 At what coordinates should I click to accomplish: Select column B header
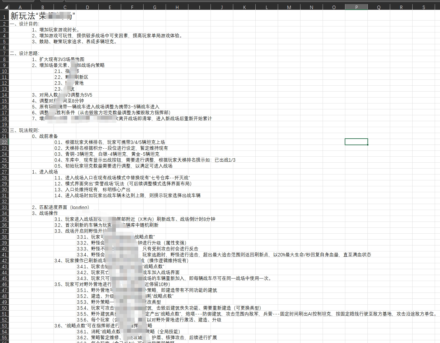[43, 7]
